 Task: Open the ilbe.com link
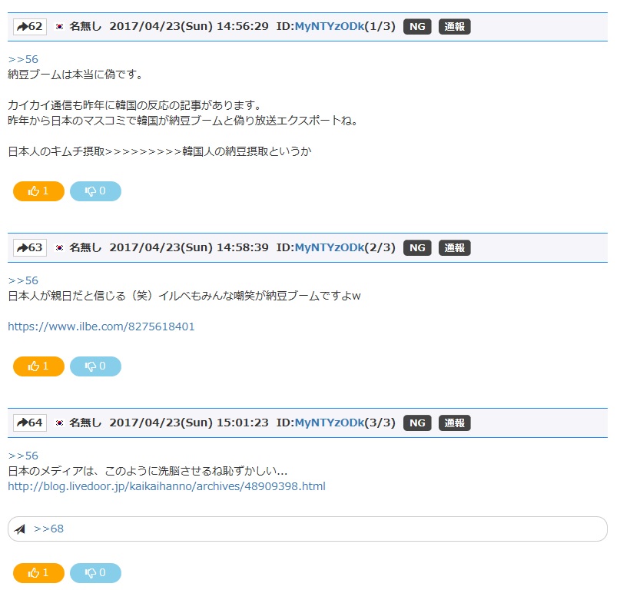pos(101,326)
